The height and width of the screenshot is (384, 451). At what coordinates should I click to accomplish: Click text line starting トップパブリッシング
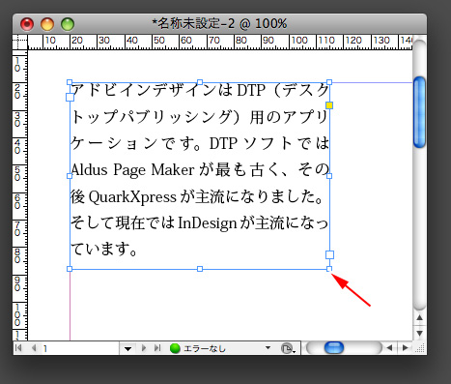click(200, 117)
